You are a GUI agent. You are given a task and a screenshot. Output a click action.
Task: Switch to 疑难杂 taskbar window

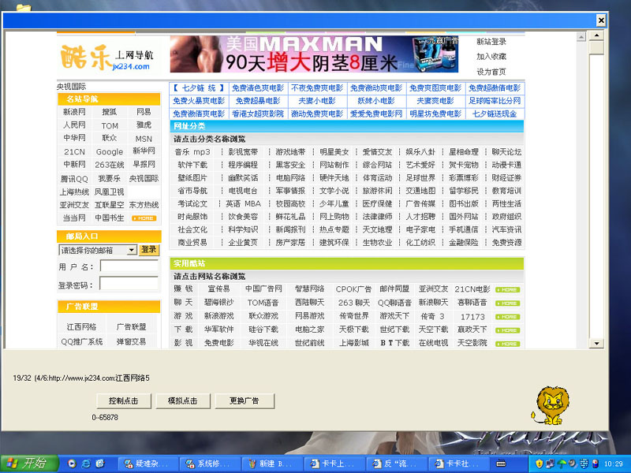148,464
